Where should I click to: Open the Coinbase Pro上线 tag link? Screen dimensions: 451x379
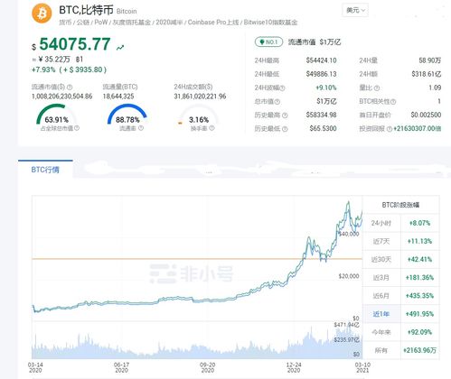(213, 23)
